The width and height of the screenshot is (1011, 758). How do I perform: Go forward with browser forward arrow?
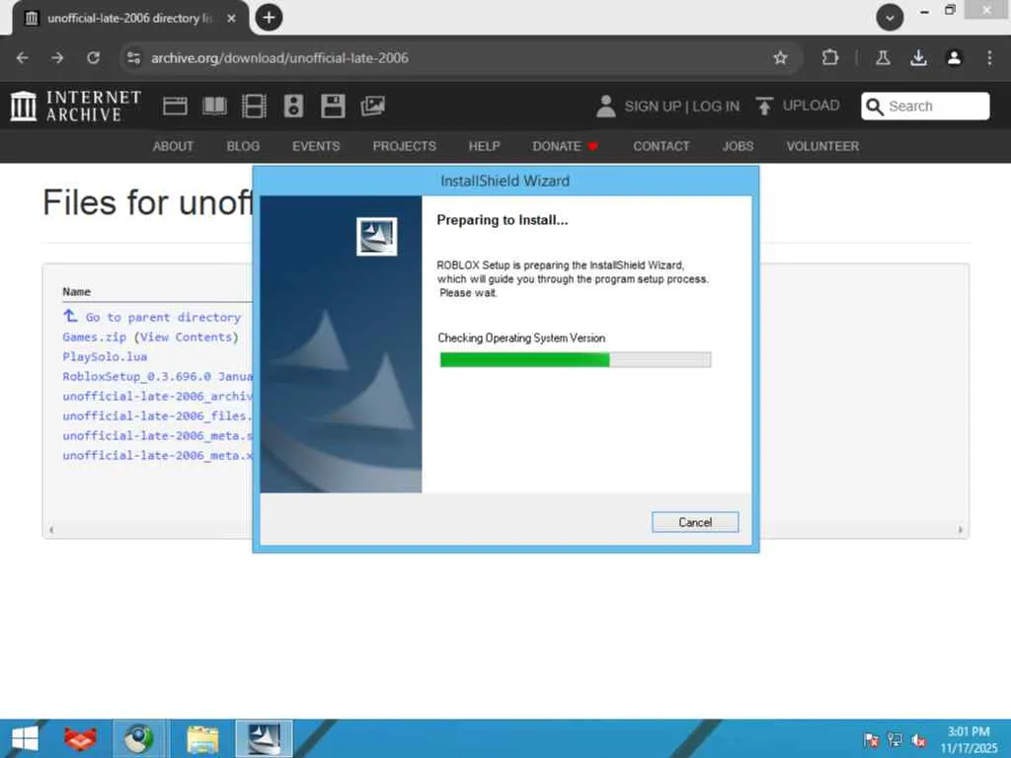click(57, 58)
